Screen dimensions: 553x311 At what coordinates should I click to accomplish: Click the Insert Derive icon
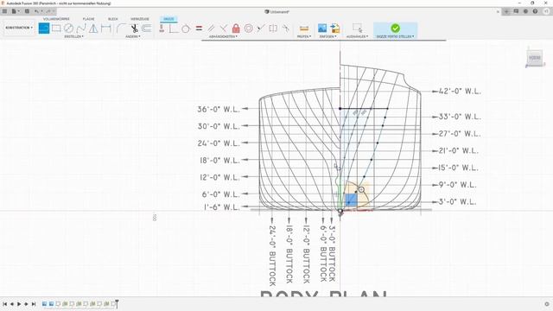335,29
